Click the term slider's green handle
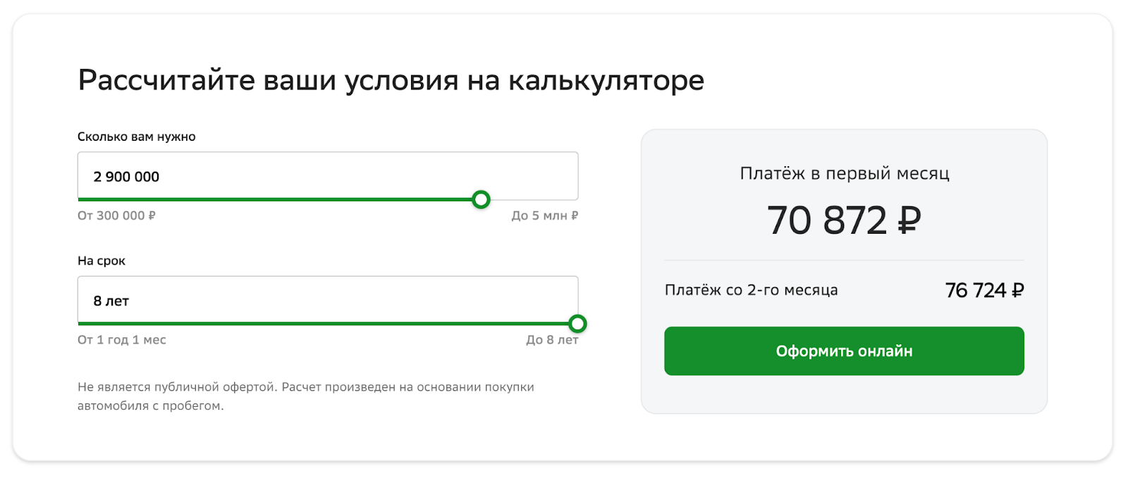The width and height of the screenshot is (1128, 478). click(x=577, y=324)
